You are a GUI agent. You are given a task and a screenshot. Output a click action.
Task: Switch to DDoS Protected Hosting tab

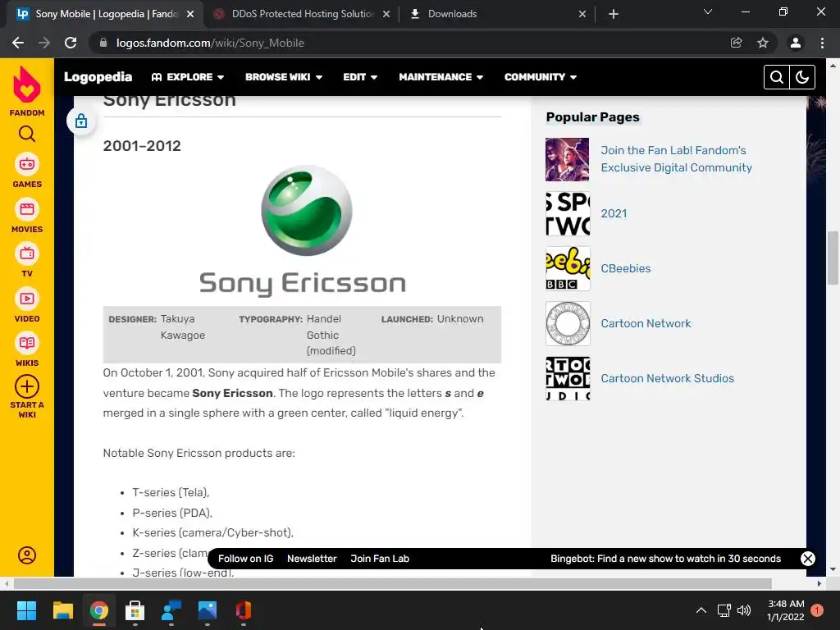301,14
